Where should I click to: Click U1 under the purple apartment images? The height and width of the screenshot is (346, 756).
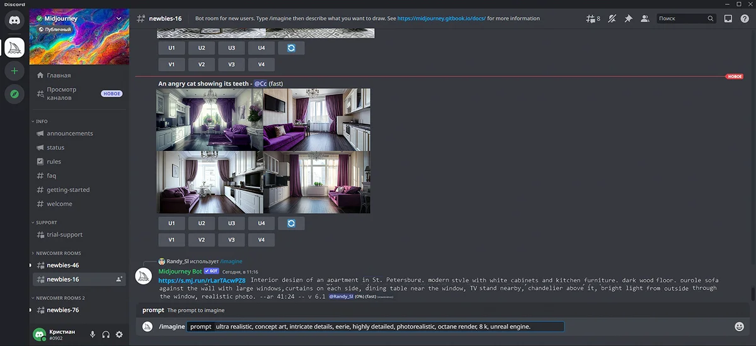point(171,223)
